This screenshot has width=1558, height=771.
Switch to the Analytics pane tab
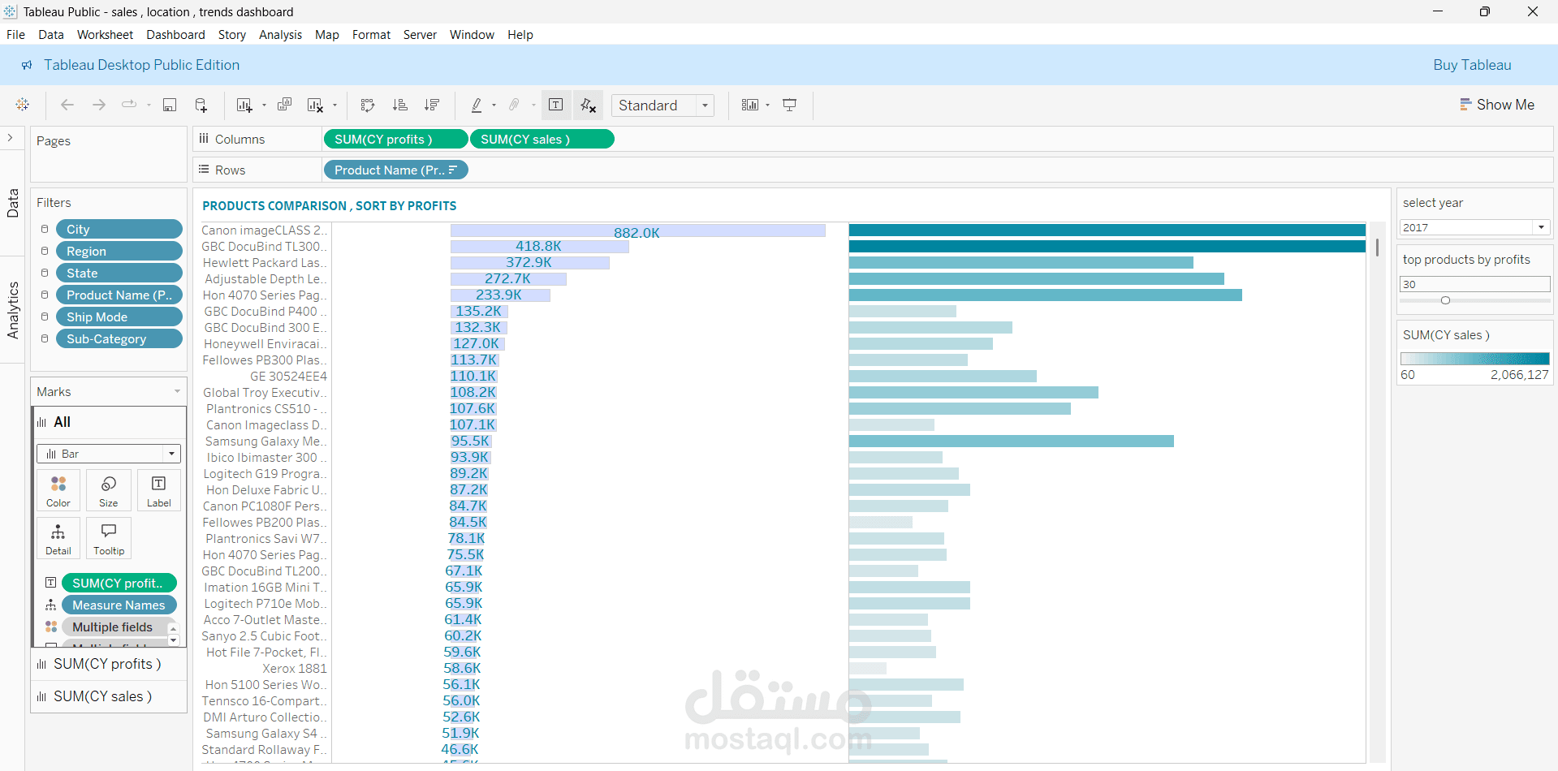click(x=13, y=310)
